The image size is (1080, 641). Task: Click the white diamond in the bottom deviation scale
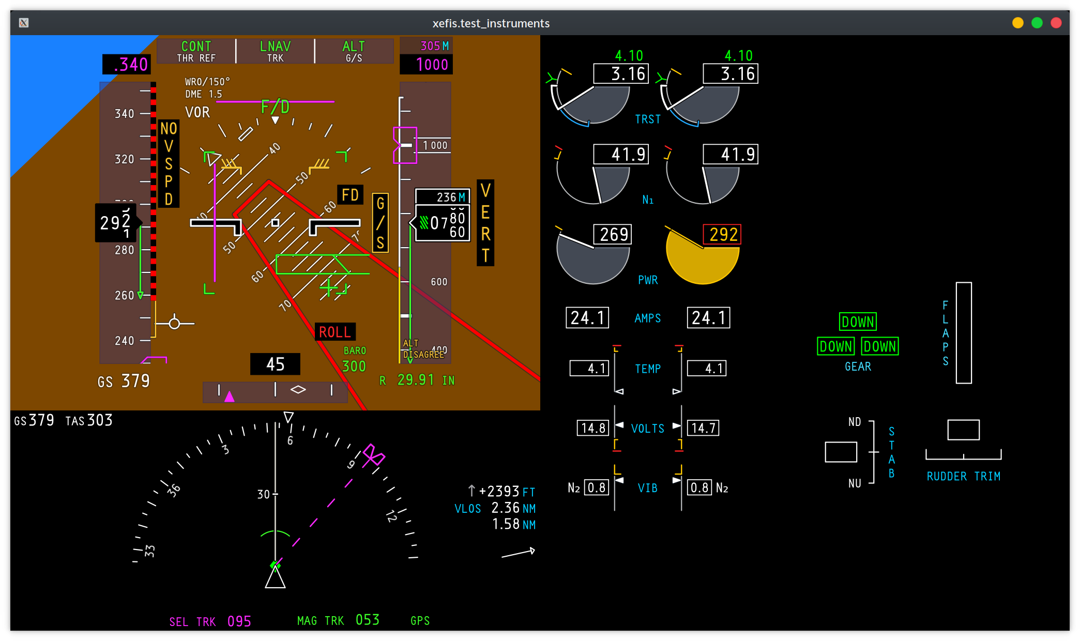298,389
